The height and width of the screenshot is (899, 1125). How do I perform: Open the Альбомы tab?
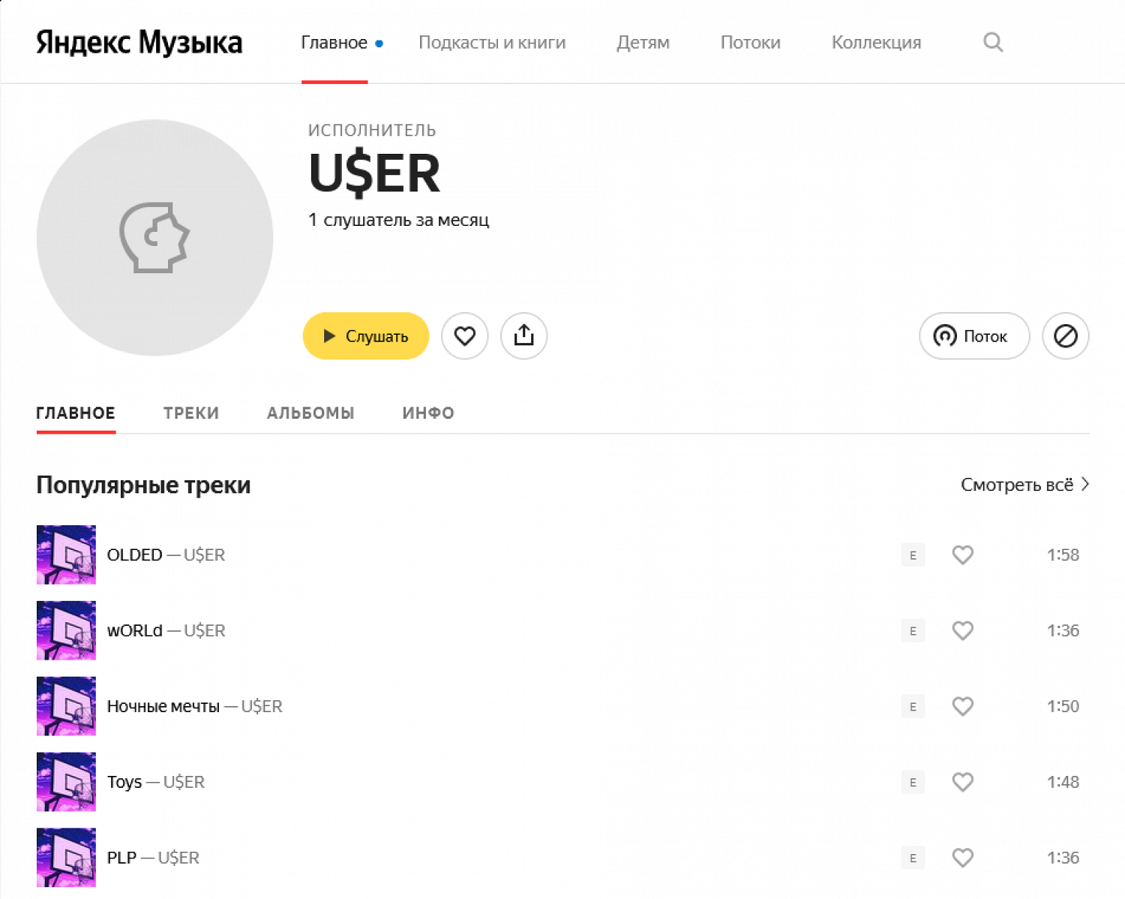(x=310, y=413)
